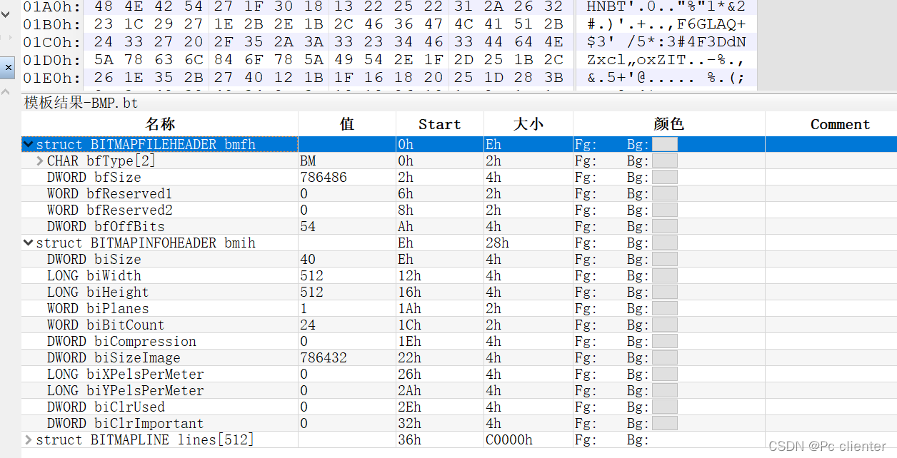Image resolution: width=897 pixels, height=458 pixels.
Task: Expand the struct BITMAPLINE lines[512] node
Action: 29,439
